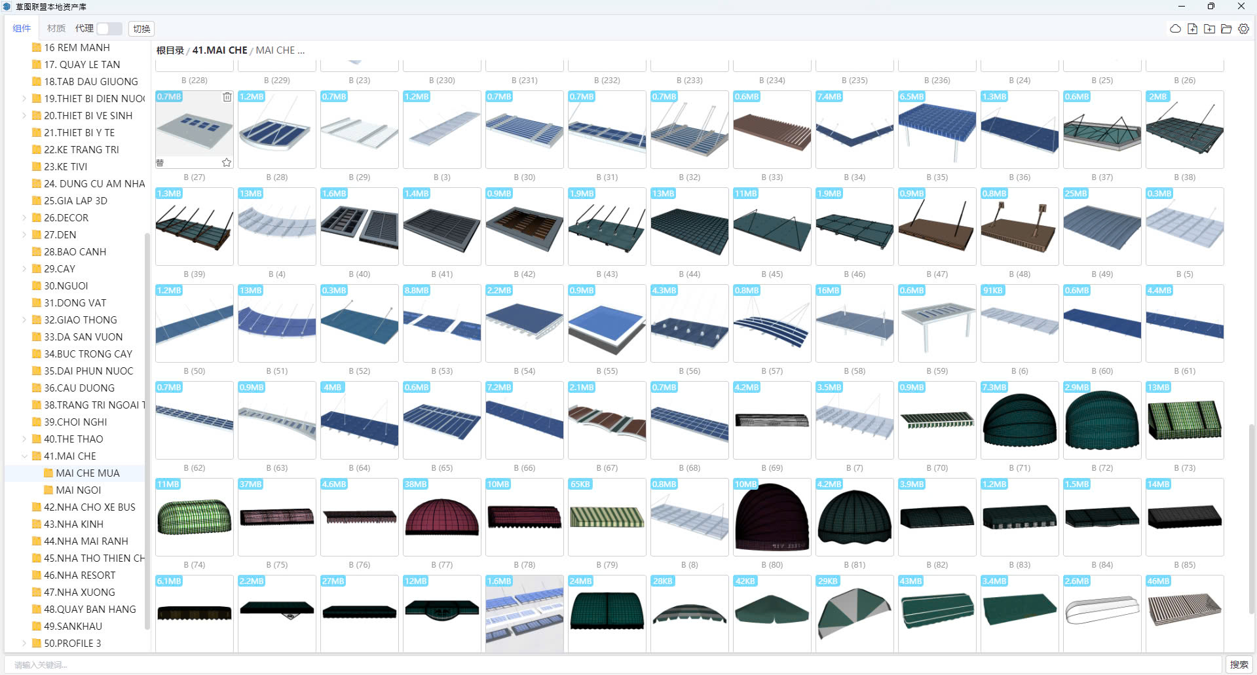Click the replace icon on B (27)
The image size is (1257, 675).
pos(160,162)
